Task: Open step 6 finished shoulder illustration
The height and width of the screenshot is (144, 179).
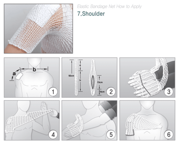Action: (147, 120)
